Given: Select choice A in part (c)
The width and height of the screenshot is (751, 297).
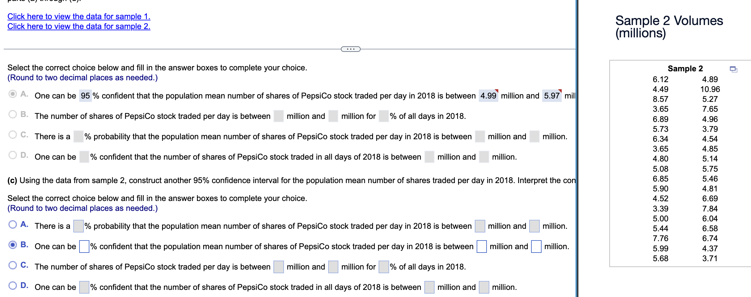Looking at the screenshot, I should point(12,224).
